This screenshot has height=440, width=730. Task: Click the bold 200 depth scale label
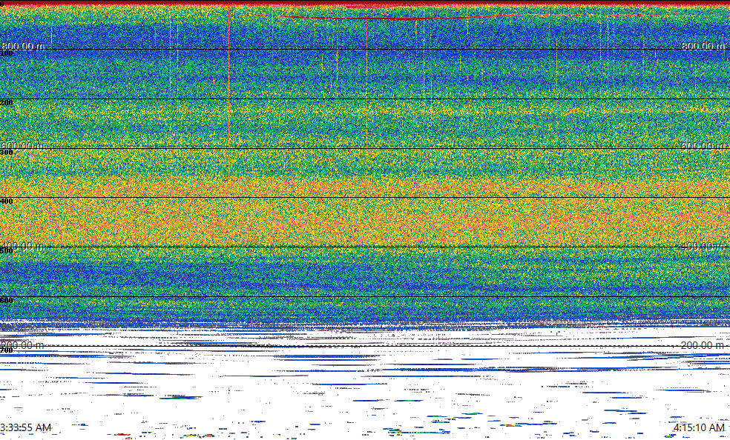[x=7, y=103]
